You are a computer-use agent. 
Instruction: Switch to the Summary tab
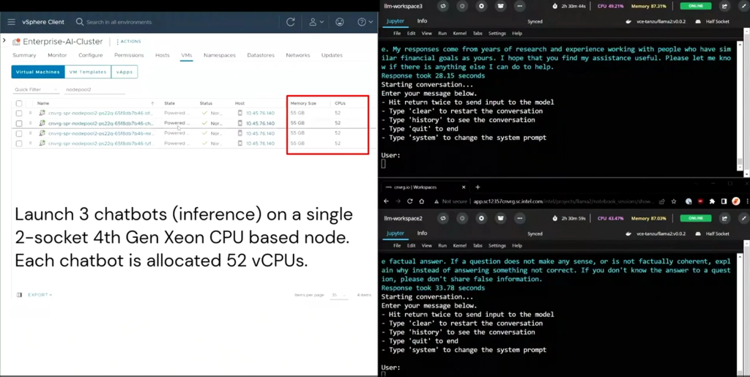click(24, 55)
